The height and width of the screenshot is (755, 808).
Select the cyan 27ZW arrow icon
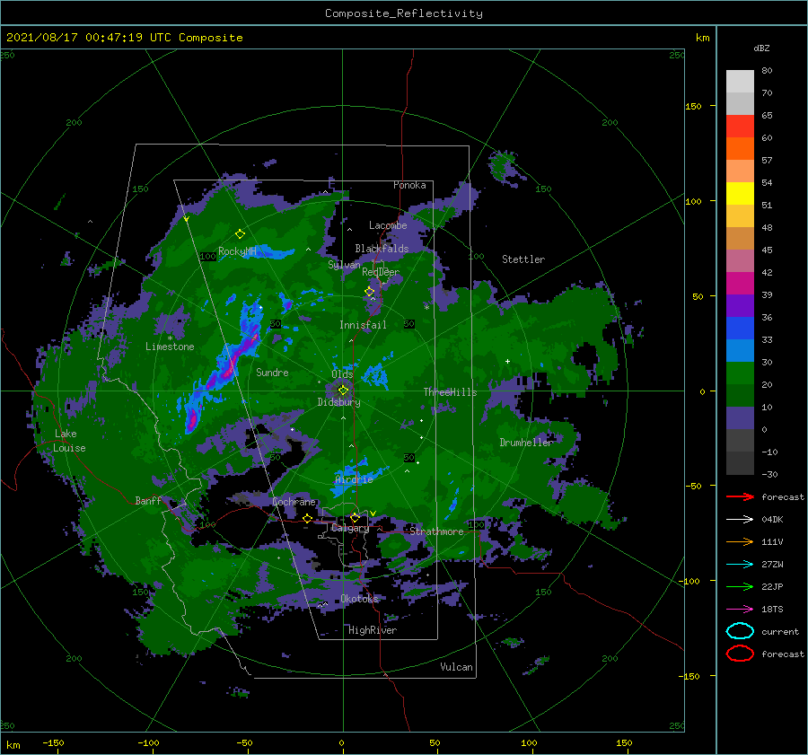(740, 564)
